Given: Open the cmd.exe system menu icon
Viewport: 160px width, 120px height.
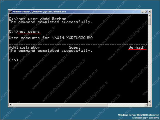Looking at the screenshot, I should (10, 11).
